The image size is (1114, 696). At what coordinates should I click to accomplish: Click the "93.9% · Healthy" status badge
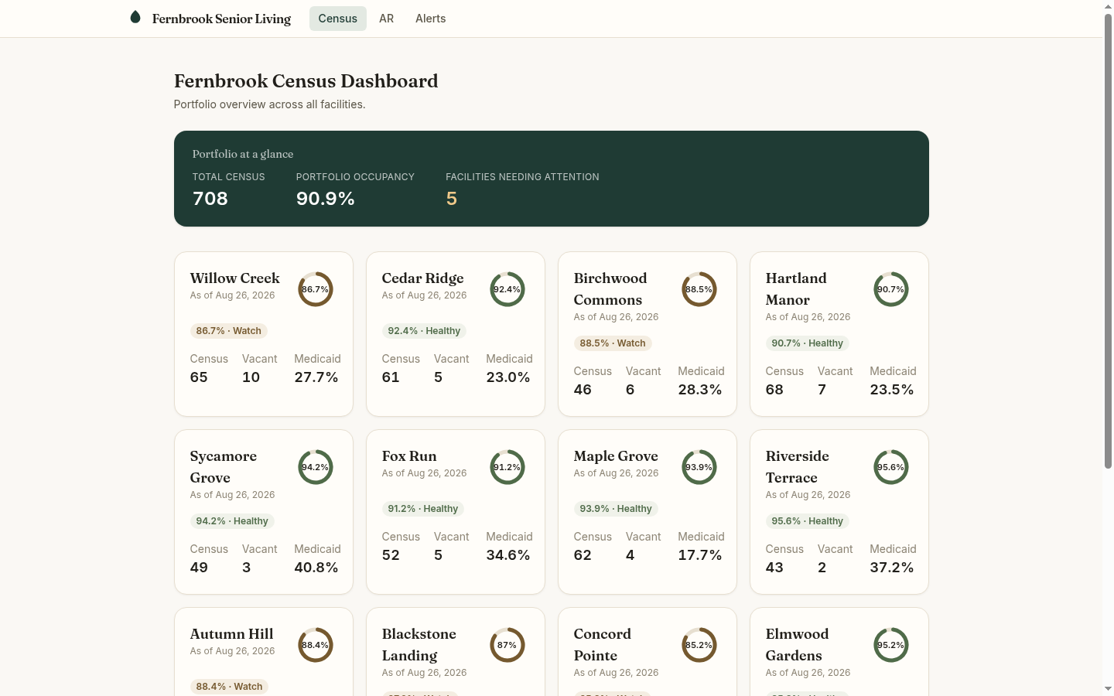click(x=616, y=509)
